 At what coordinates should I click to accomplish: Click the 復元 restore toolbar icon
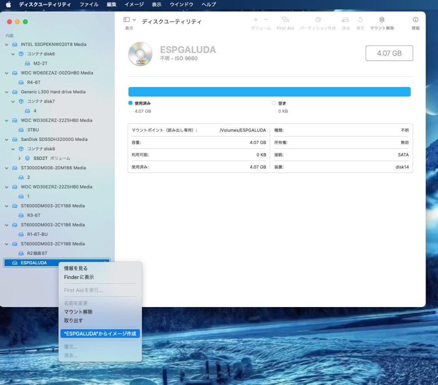click(360, 20)
